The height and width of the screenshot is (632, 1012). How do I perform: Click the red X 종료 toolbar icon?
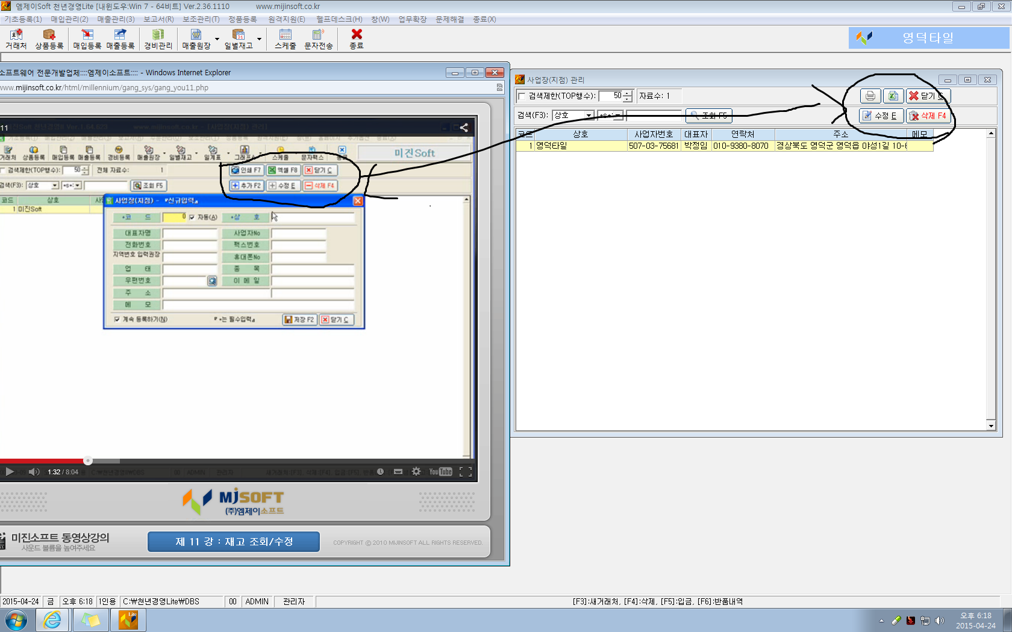coord(357,39)
